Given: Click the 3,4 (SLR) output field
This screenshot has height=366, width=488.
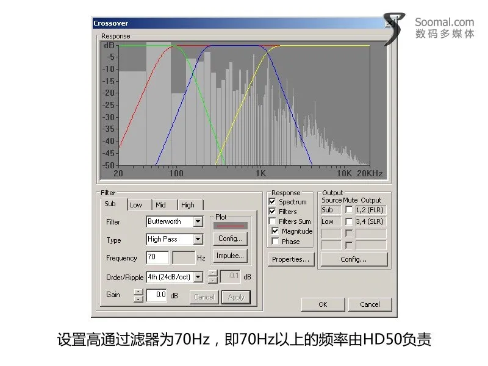Looking at the screenshot, I should pyautogui.click(x=371, y=221).
